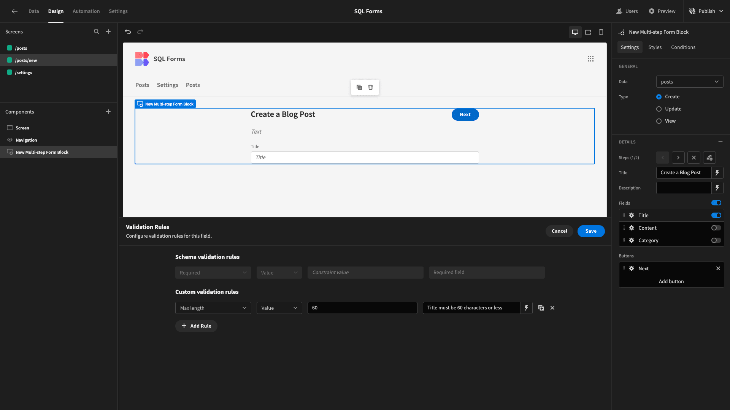Open the posts Data dropdown
Screen dimensions: 730x410
(x=690, y=82)
